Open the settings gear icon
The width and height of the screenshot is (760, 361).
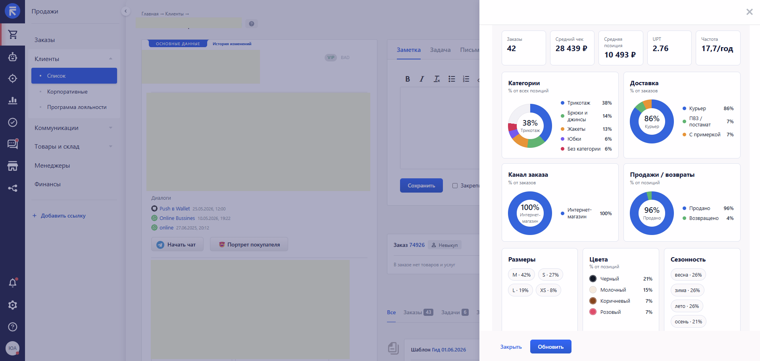point(13,305)
